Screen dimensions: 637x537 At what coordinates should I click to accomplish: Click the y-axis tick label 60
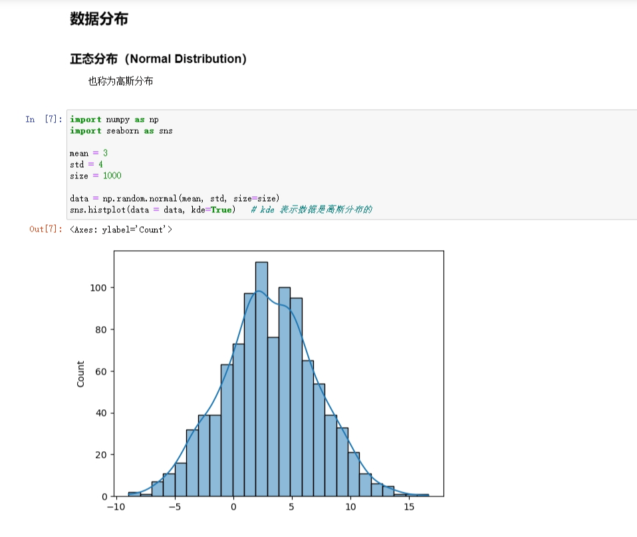click(x=101, y=371)
